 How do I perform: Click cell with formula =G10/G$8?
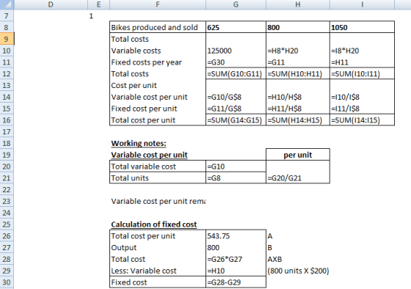(236, 97)
